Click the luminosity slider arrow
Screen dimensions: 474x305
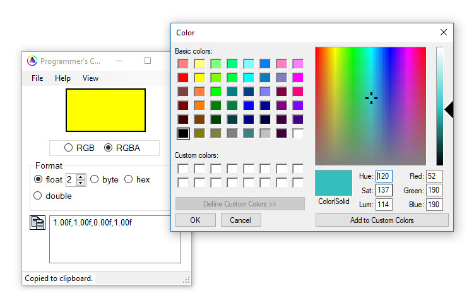pyautogui.click(x=449, y=109)
